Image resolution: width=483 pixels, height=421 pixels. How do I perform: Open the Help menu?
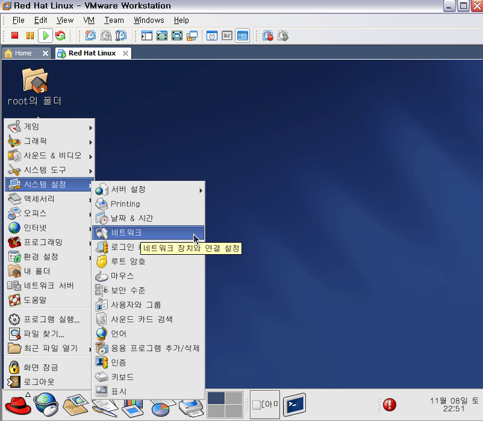181,20
